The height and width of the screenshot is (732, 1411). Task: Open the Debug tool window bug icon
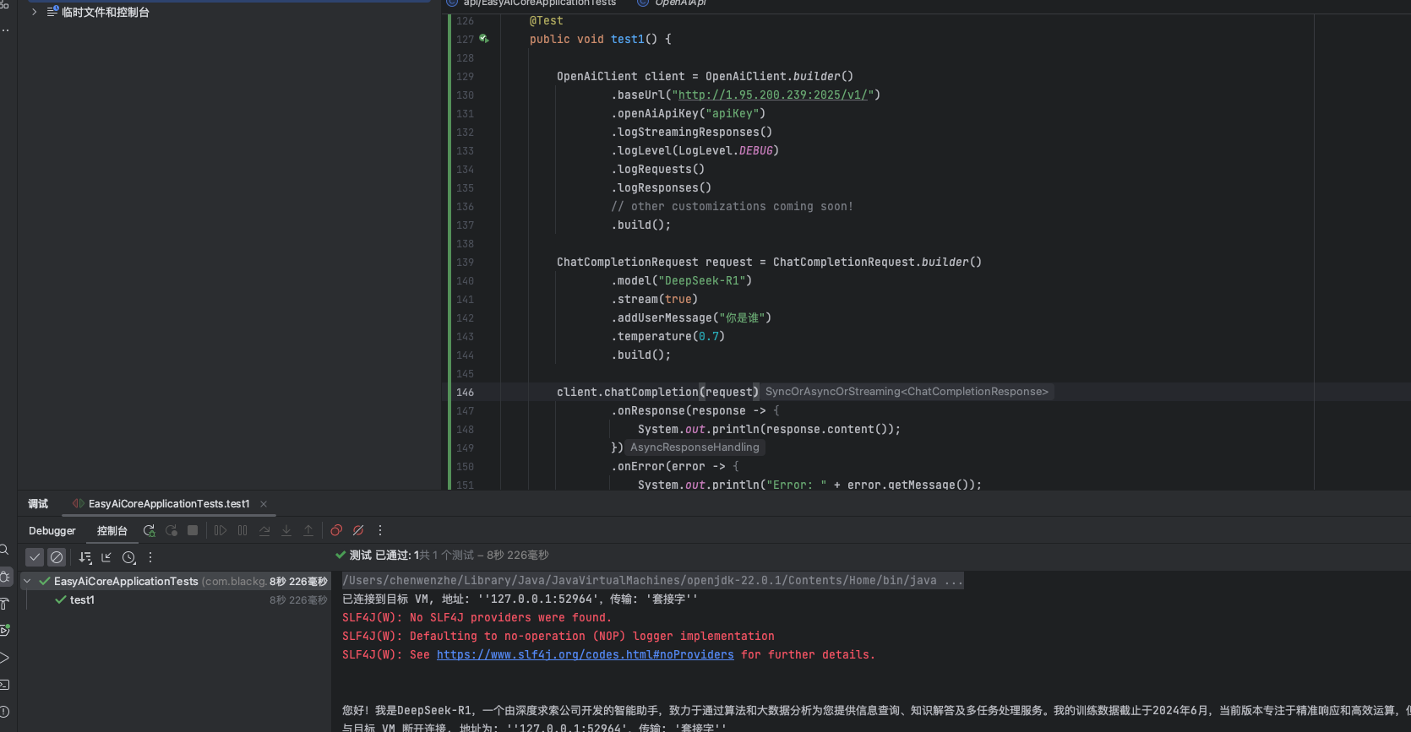pos(5,577)
